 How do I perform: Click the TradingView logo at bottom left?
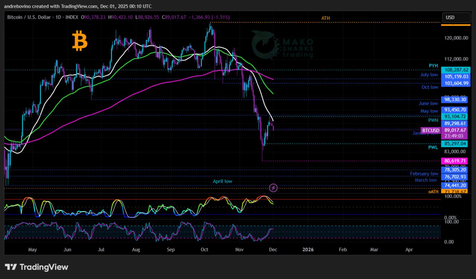(36, 267)
